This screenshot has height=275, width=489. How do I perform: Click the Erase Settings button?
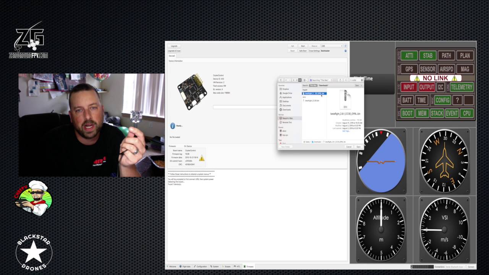[x=314, y=51]
